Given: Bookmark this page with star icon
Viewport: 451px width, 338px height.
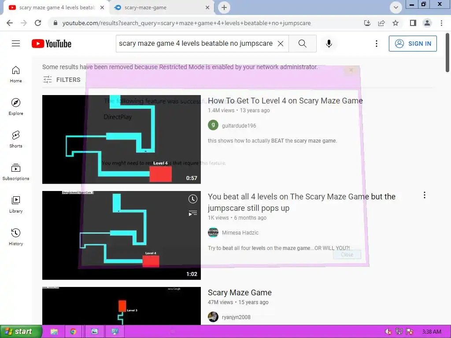Looking at the screenshot, I should coord(396,23).
